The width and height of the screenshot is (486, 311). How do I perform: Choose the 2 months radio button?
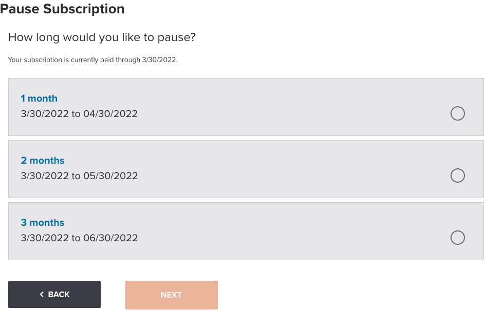tap(457, 176)
